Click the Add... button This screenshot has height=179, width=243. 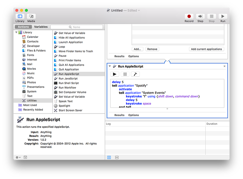138,49
